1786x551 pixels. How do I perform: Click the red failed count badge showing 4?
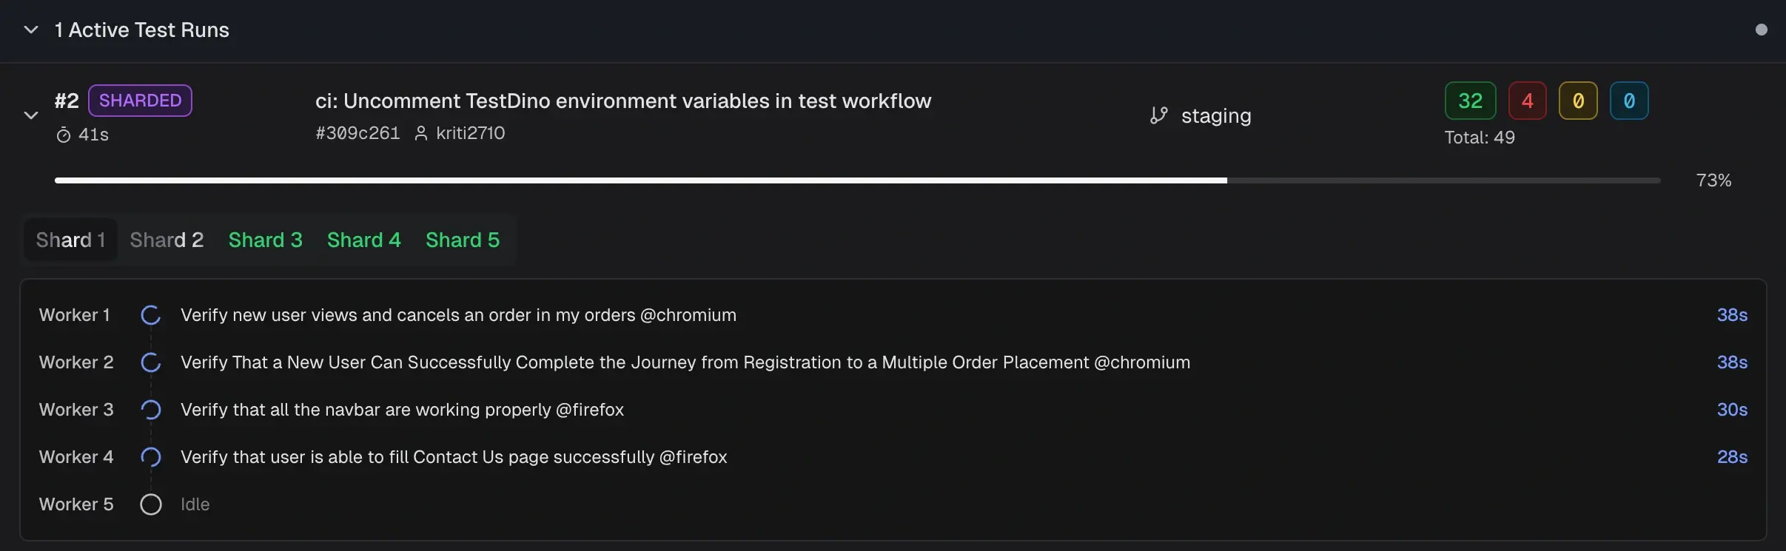pyautogui.click(x=1527, y=100)
